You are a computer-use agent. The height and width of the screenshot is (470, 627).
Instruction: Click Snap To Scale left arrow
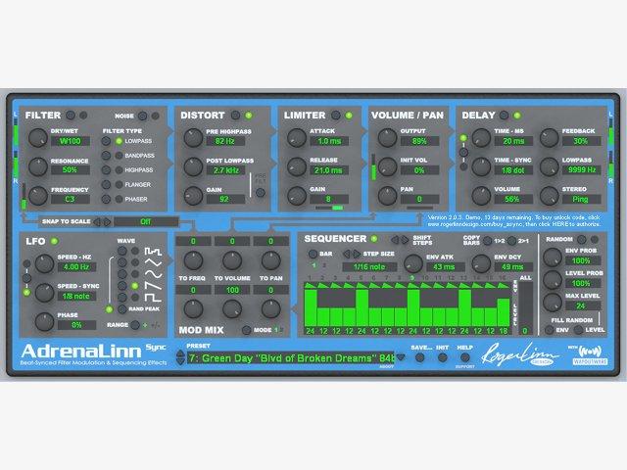click(x=97, y=222)
